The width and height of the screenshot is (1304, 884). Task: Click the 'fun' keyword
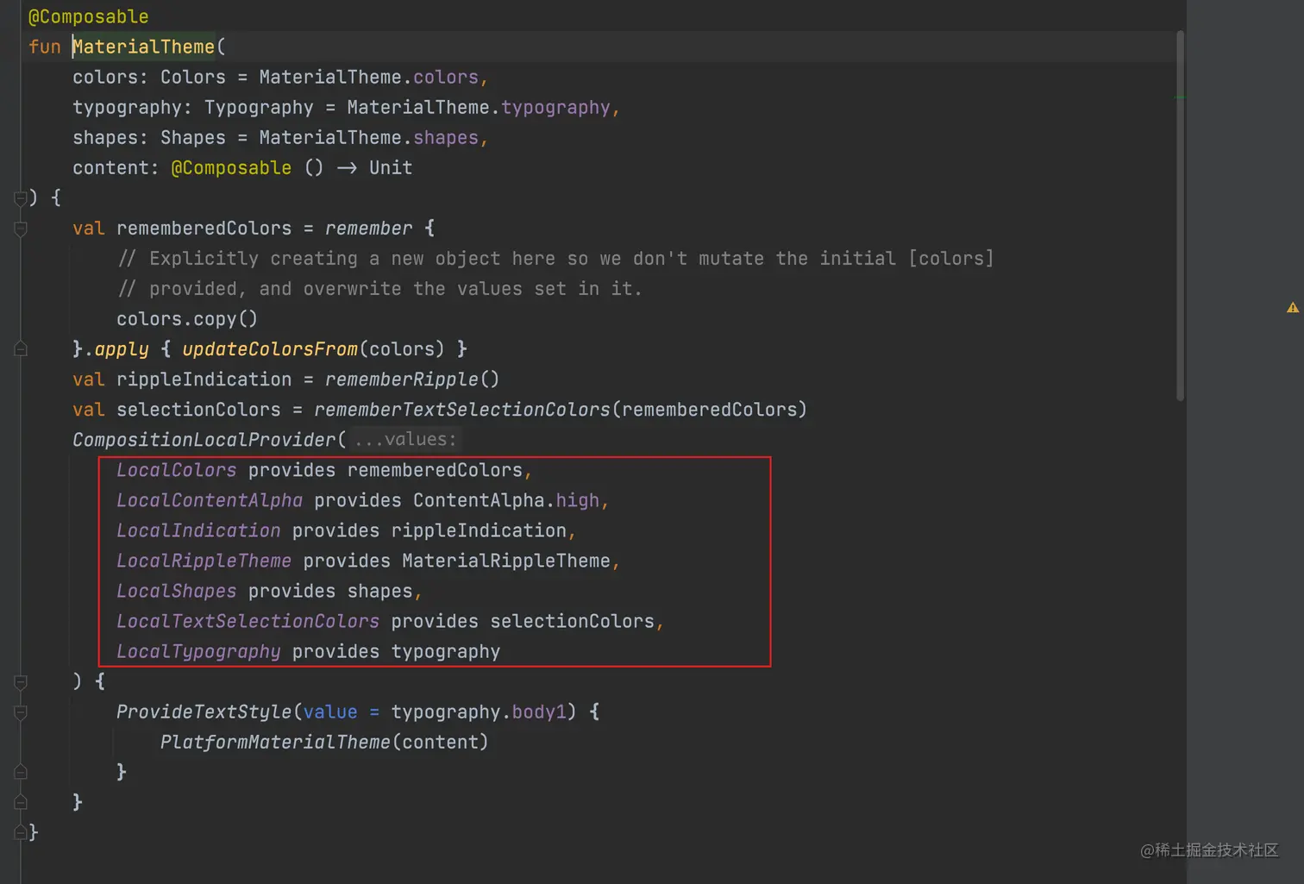pos(45,47)
